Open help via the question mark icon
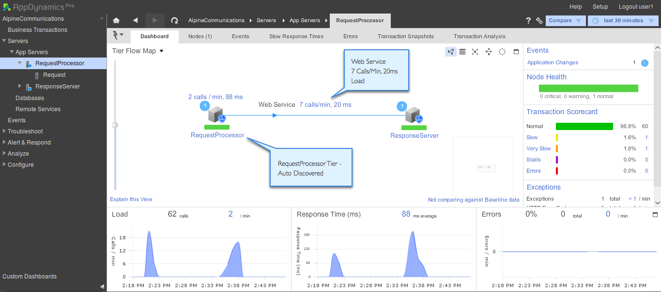 tap(528, 21)
